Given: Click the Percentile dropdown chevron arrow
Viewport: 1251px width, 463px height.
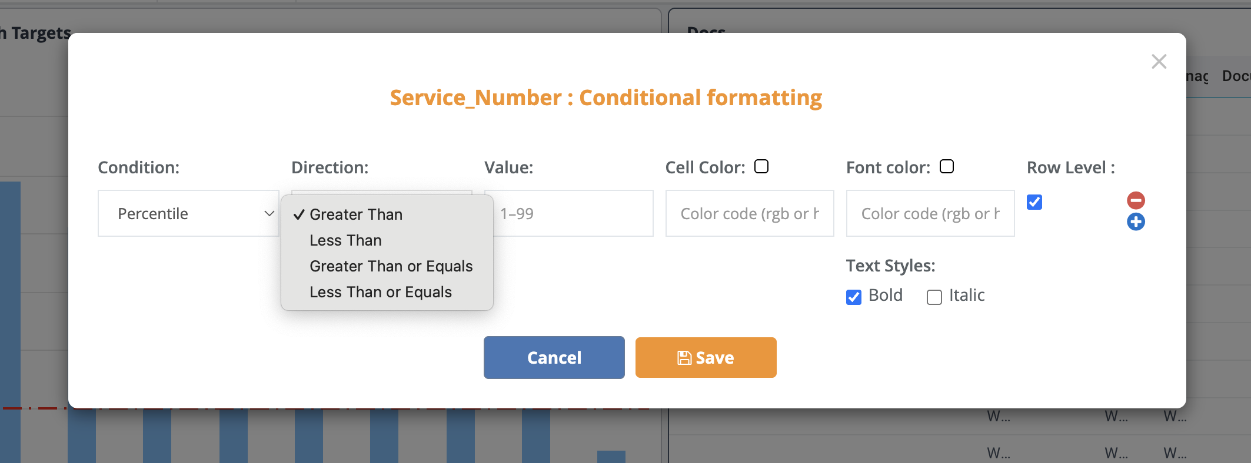Looking at the screenshot, I should pyautogui.click(x=270, y=213).
